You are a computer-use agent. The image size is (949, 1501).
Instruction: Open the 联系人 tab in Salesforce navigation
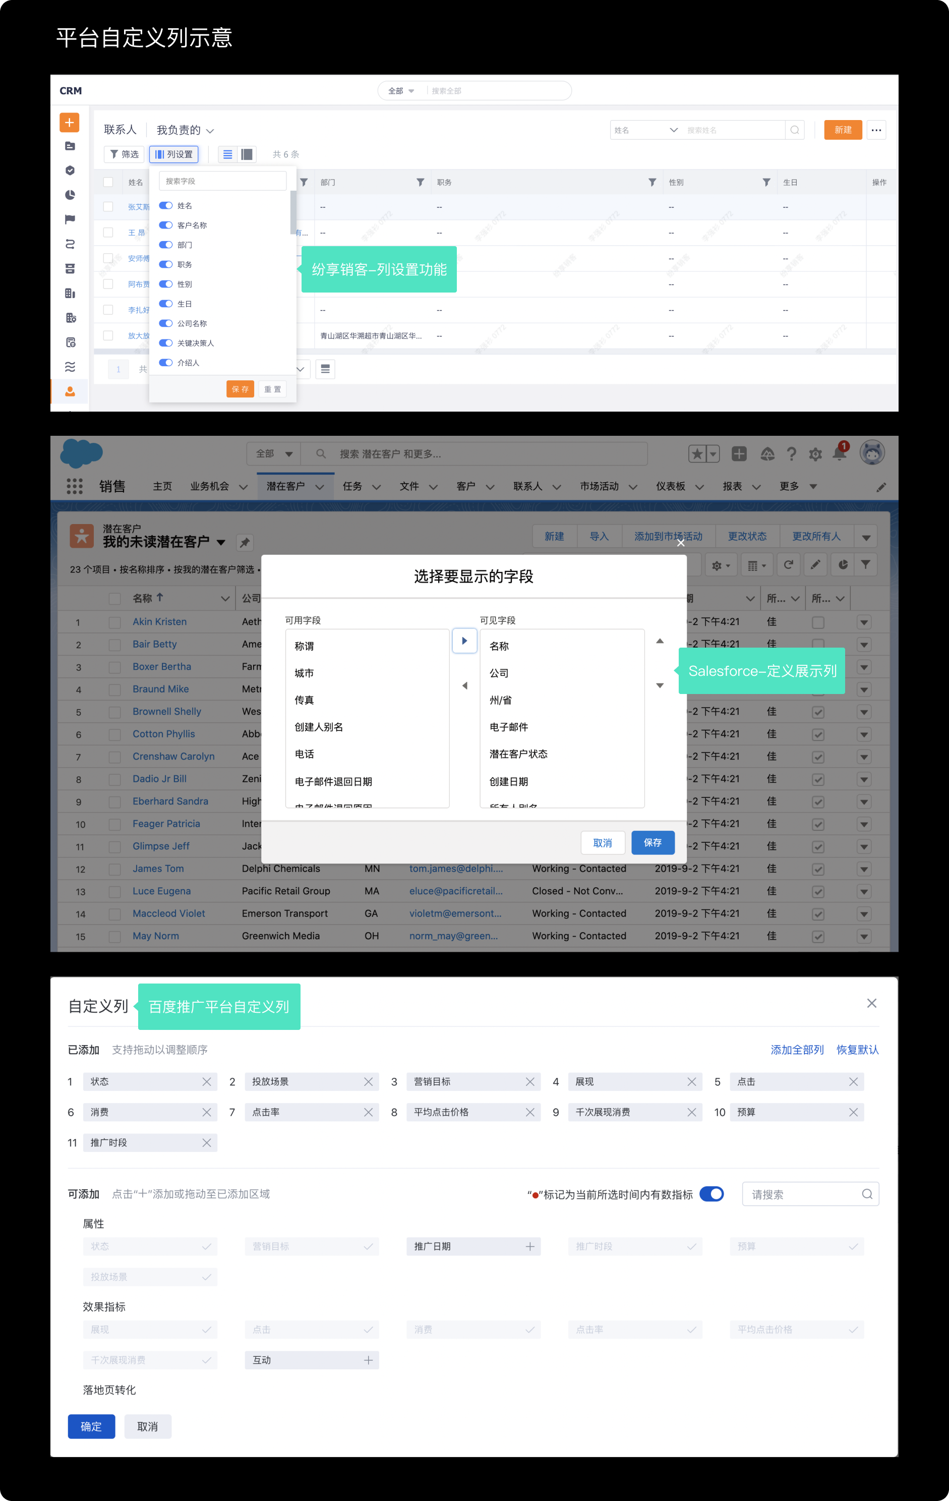[x=528, y=486]
